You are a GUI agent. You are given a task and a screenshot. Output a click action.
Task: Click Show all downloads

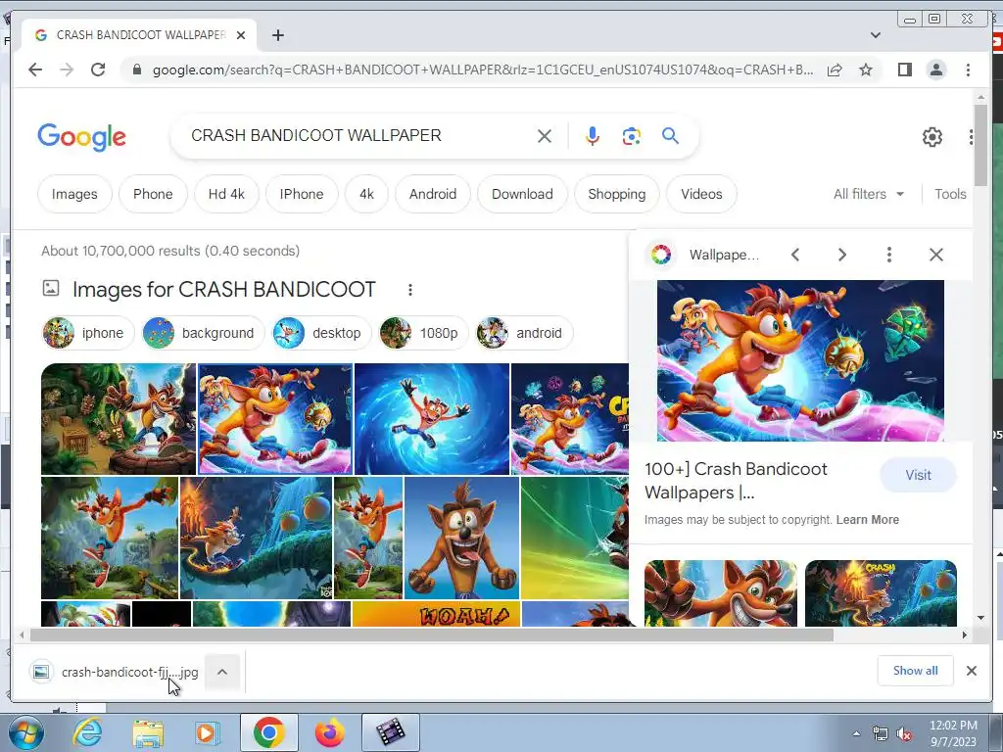[916, 671]
